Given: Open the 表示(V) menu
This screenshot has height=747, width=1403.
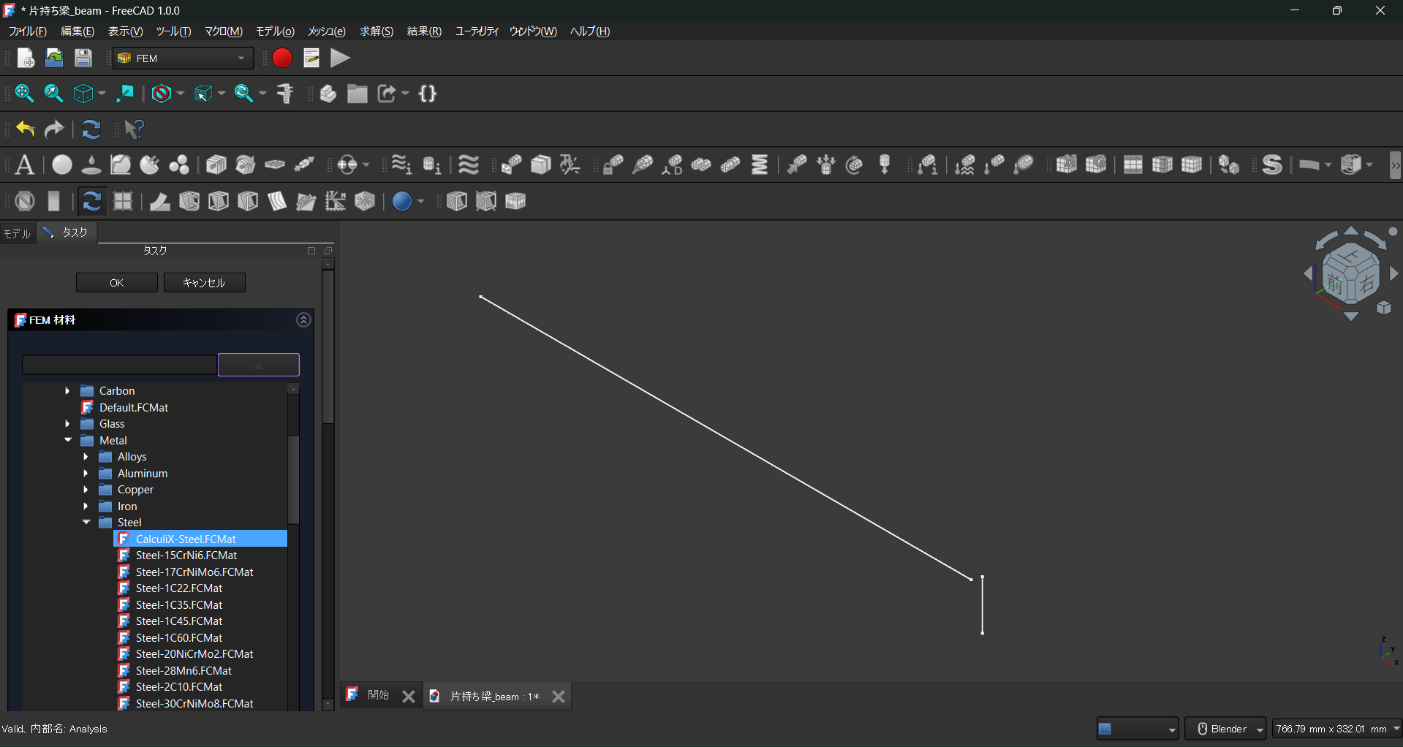Looking at the screenshot, I should point(126,31).
